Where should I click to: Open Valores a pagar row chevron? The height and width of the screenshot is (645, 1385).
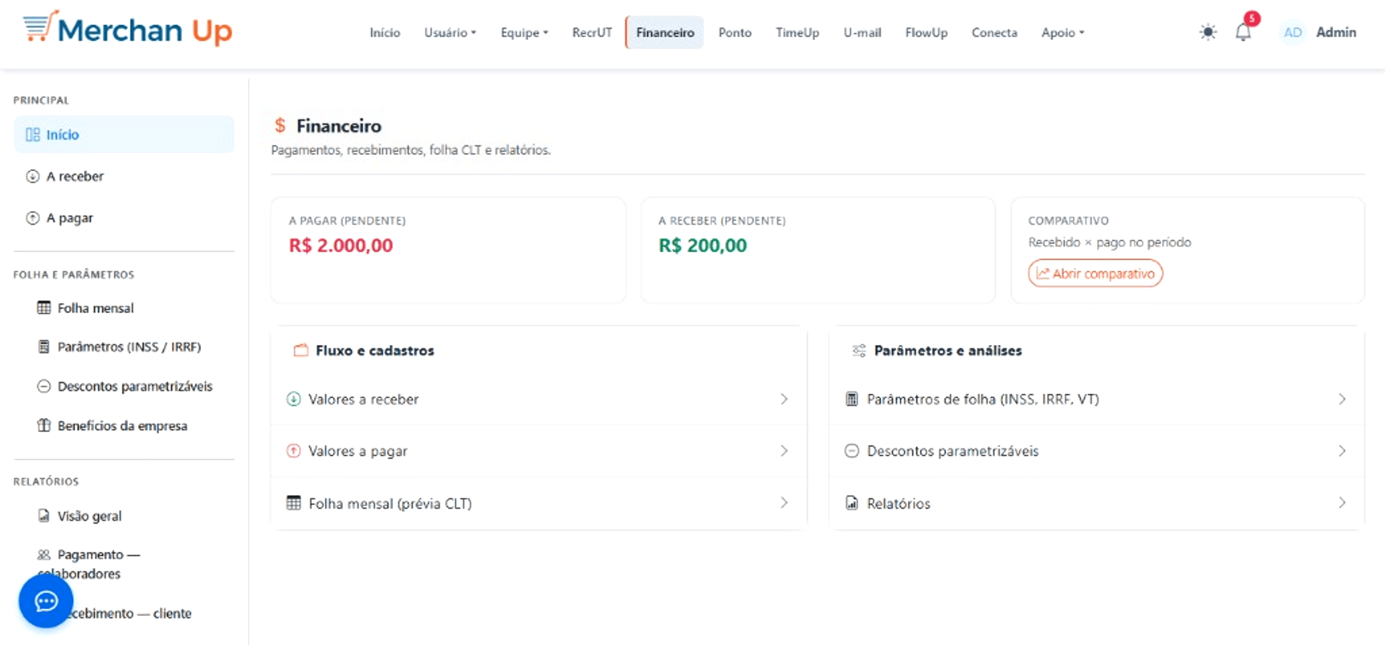784,450
